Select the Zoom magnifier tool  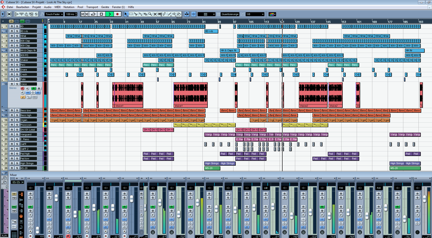tap(150, 14)
